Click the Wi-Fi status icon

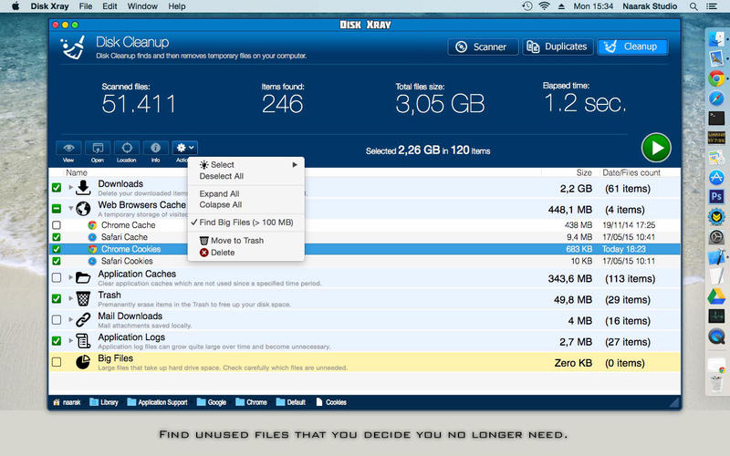pos(544,6)
